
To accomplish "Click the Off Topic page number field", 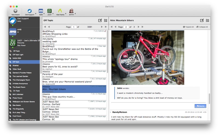I will click(74, 27).
